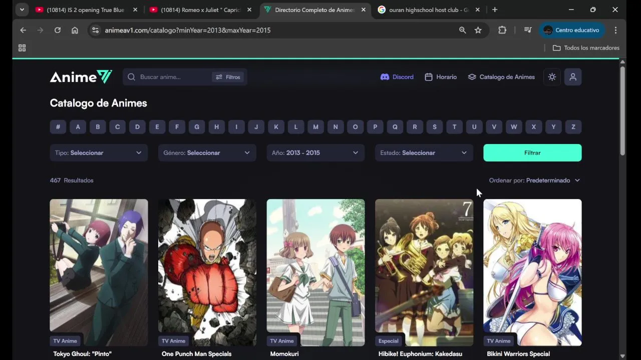Open the Momokuri anime poster

coord(315,272)
